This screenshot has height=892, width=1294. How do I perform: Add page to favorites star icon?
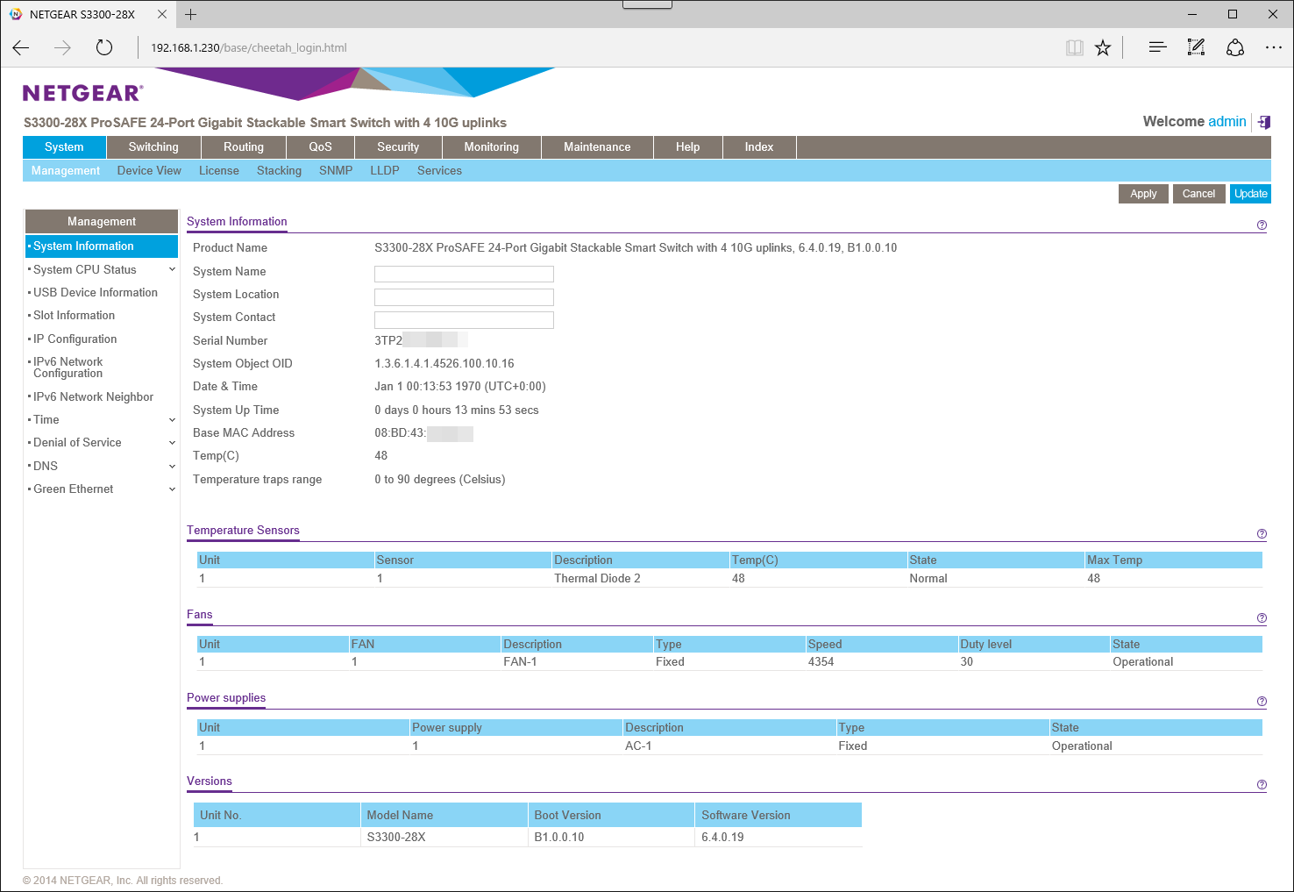[1103, 48]
